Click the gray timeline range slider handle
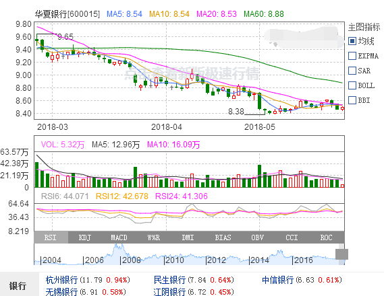 tap(341, 254)
